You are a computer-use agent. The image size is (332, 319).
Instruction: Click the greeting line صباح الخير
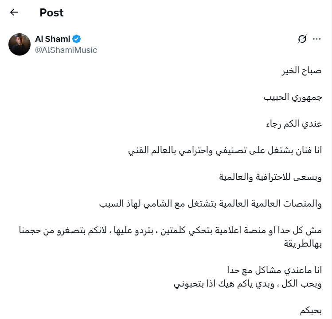(x=301, y=71)
